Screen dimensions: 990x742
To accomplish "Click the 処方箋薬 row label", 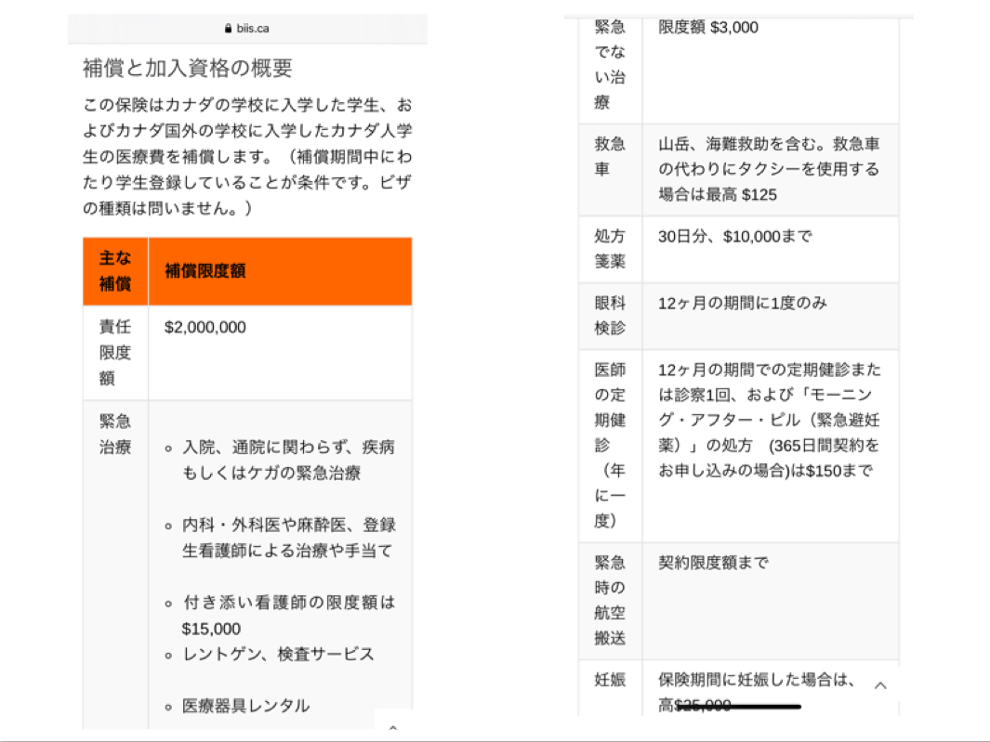I will [610, 249].
